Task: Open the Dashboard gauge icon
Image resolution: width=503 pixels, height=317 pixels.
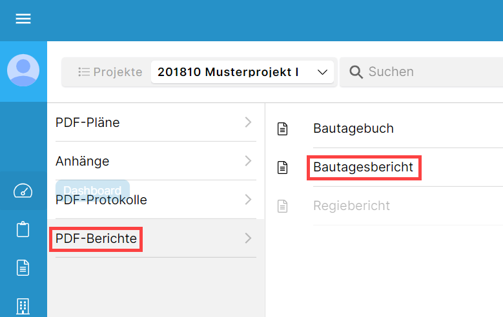Action: (23, 191)
